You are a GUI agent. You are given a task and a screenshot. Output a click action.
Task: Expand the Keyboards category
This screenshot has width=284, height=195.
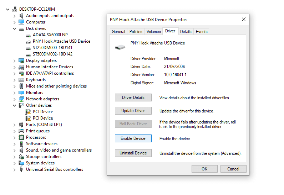point(15,80)
